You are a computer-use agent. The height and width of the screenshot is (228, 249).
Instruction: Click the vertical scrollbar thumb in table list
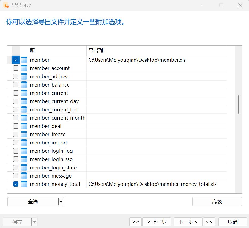[x=239, y=105]
